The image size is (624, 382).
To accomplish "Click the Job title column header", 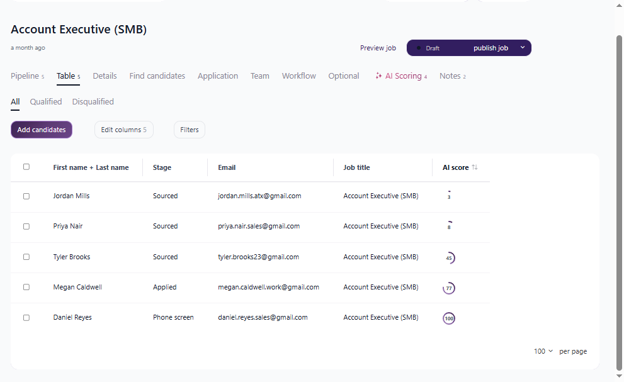I will click(356, 167).
